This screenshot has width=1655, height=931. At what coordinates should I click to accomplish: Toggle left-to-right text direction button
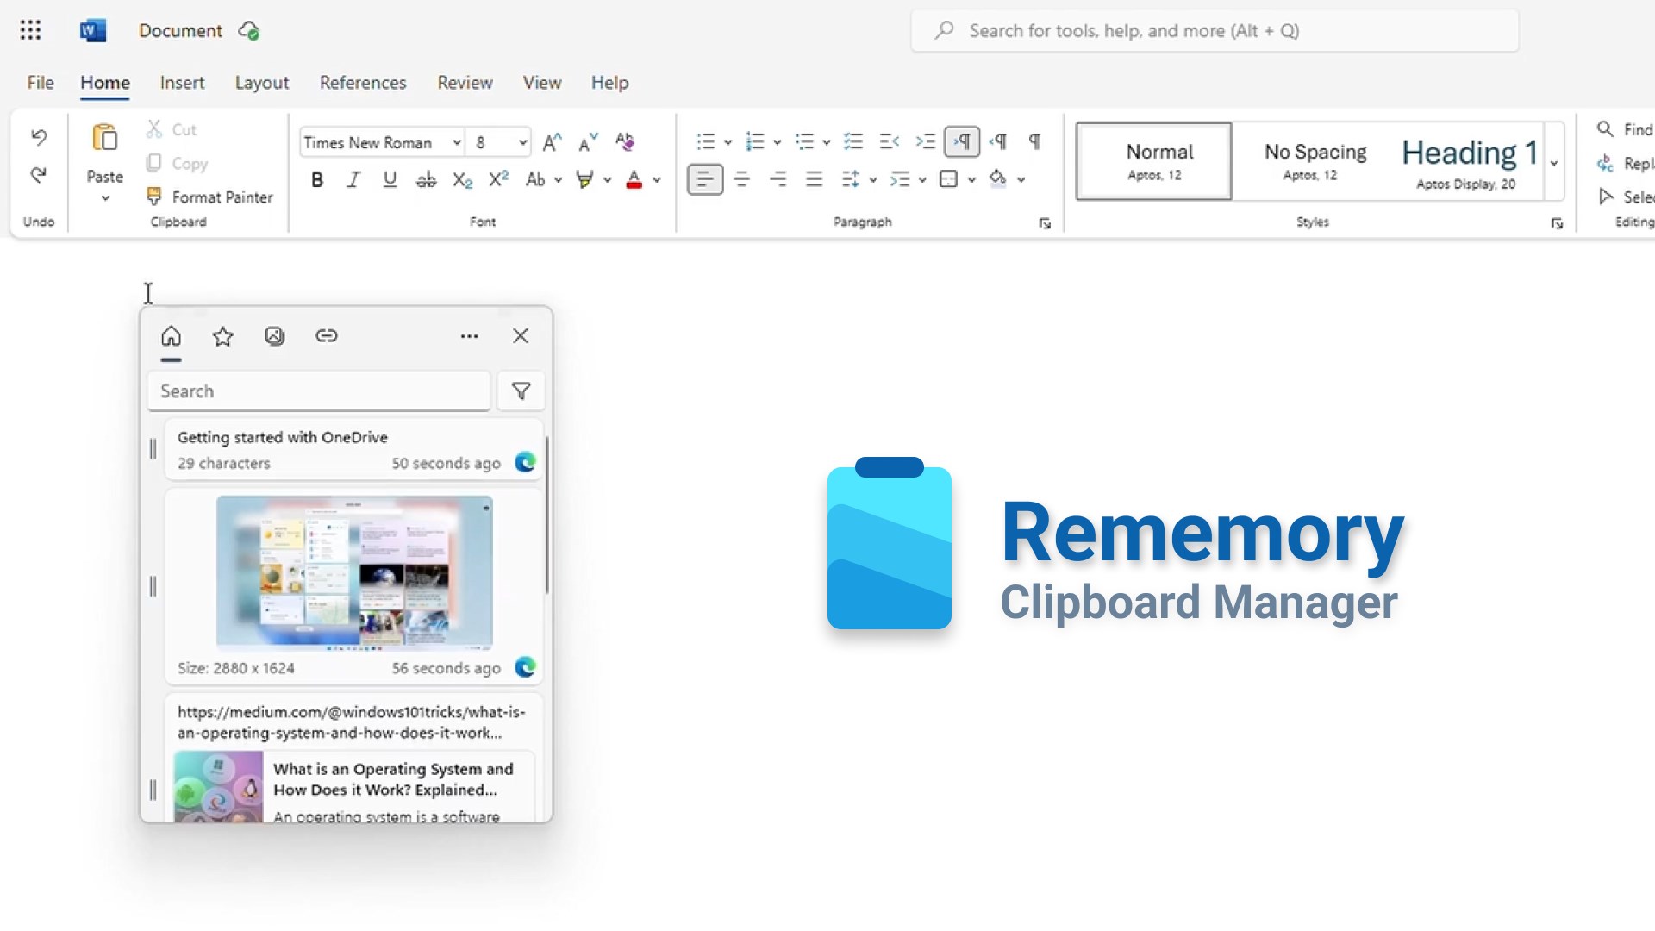(x=962, y=141)
